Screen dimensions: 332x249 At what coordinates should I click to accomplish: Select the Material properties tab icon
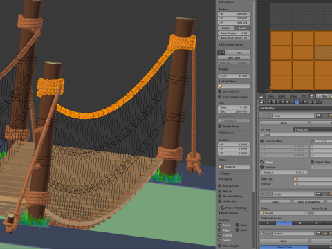click(306, 102)
